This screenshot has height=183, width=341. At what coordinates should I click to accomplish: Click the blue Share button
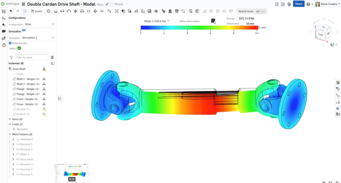click(298, 4)
